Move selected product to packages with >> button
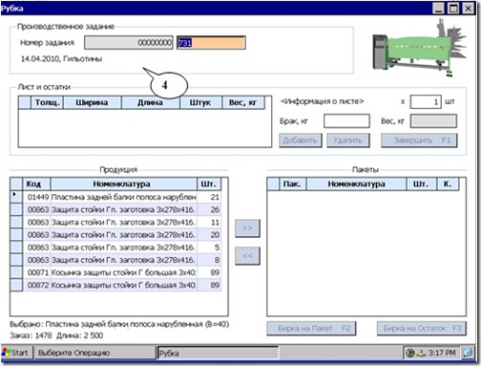This screenshot has height=366, width=481. [x=247, y=228]
